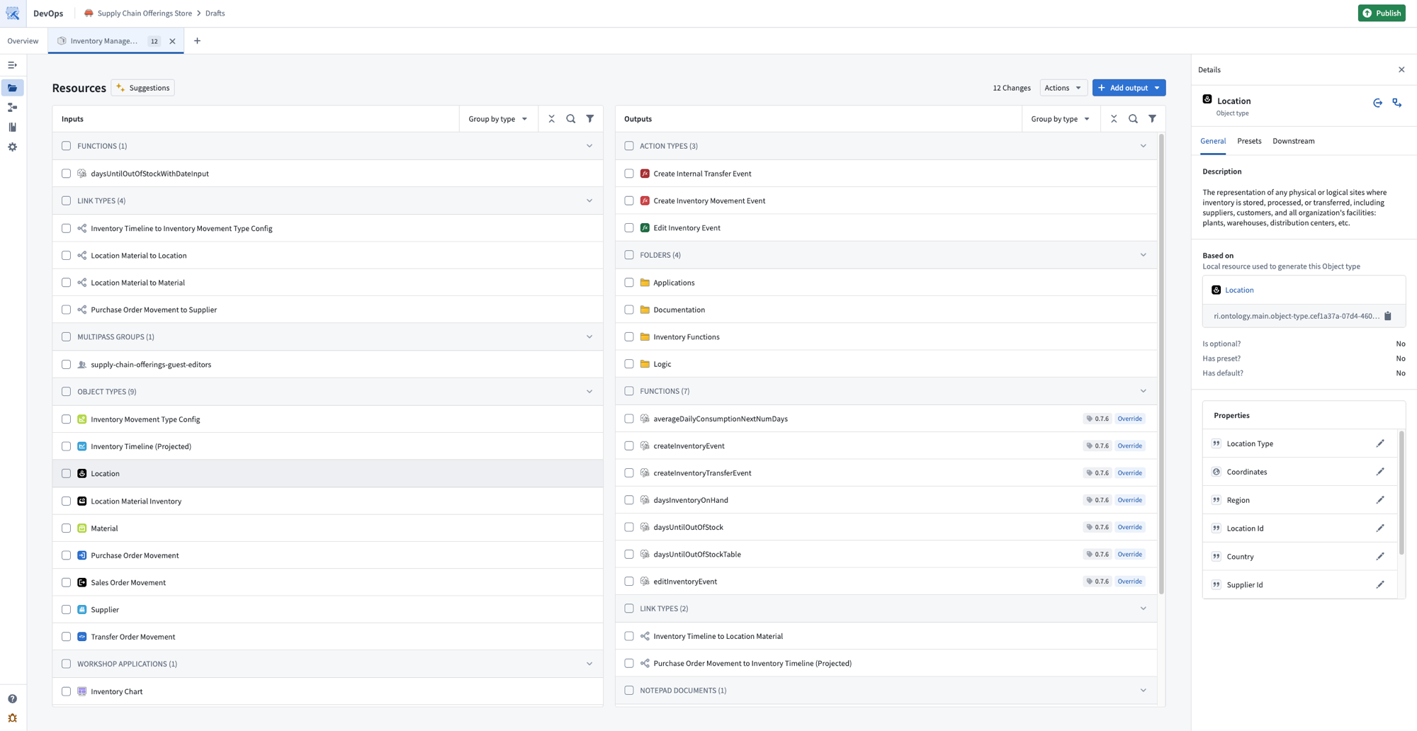Open Outputs Group by type dropdown
The height and width of the screenshot is (731, 1417).
[x=1060, y=119]
